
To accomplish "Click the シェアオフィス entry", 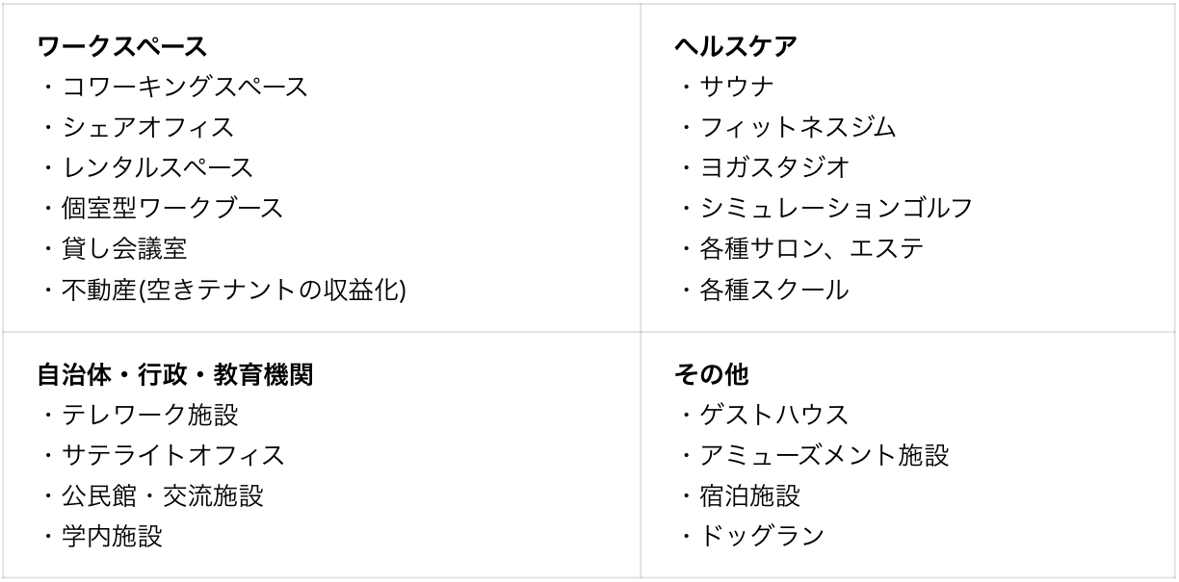I will 148,127.
